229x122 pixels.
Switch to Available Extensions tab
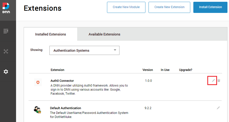click(104, 34)
